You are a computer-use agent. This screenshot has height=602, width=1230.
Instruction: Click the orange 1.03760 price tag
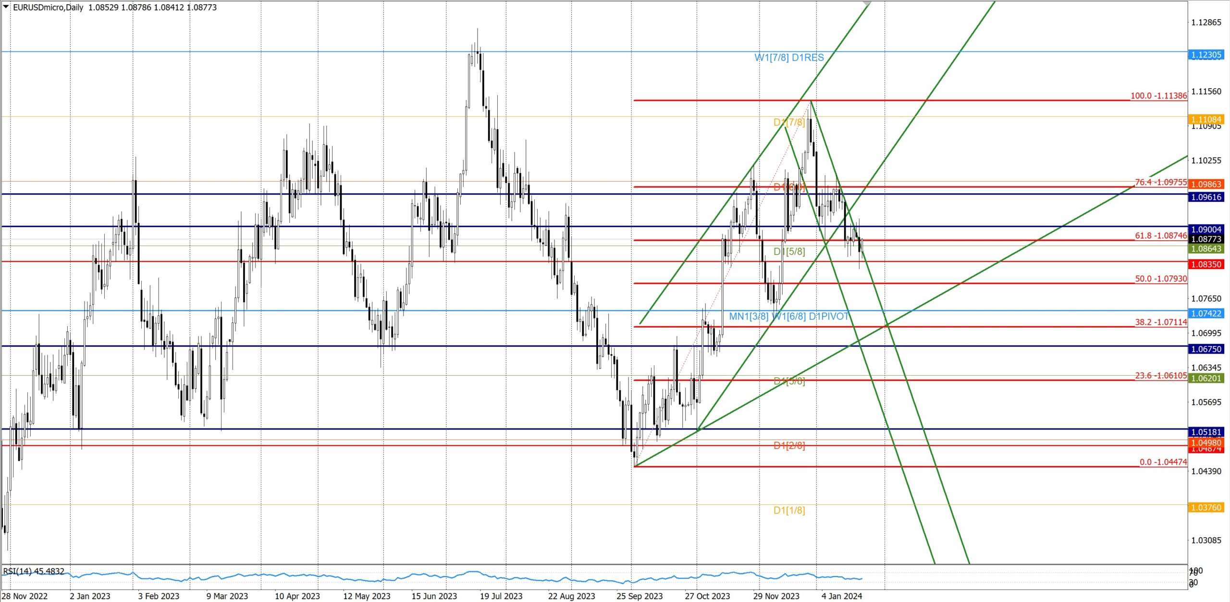coord(1205,508)
